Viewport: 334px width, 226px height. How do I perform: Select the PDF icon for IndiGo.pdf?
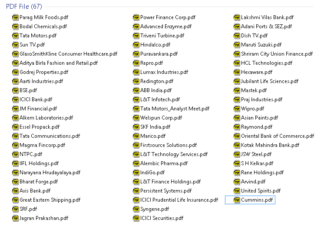136,173
